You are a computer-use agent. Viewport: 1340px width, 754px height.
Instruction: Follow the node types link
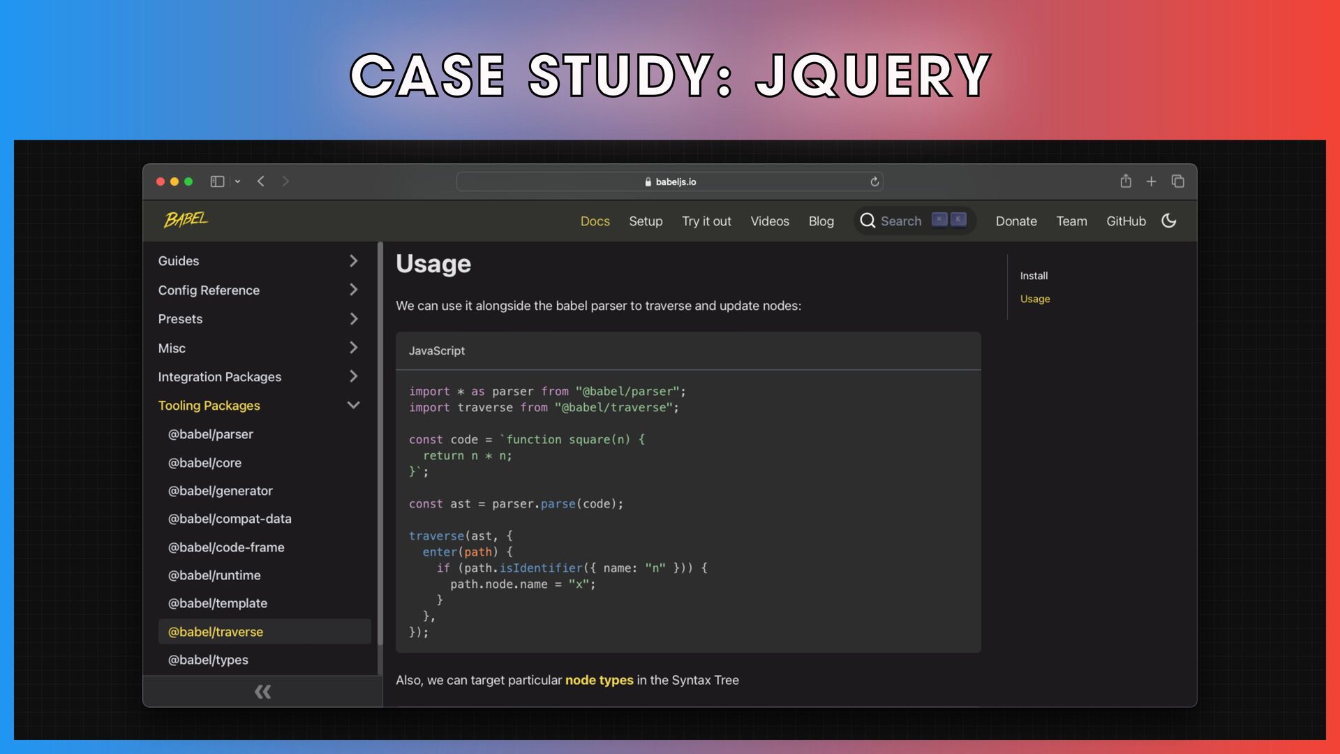pyautogui.click(x=599, y=680)
